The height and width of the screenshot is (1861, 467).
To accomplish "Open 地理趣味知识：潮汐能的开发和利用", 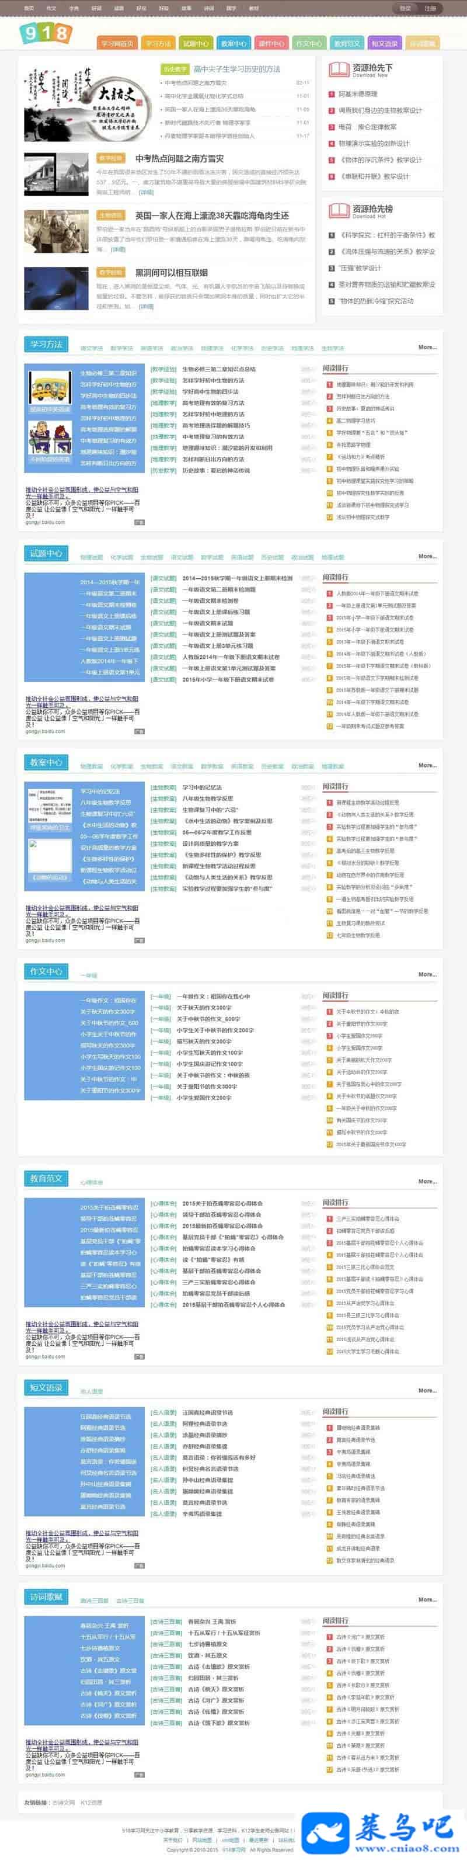I will (x=227, y=449).
